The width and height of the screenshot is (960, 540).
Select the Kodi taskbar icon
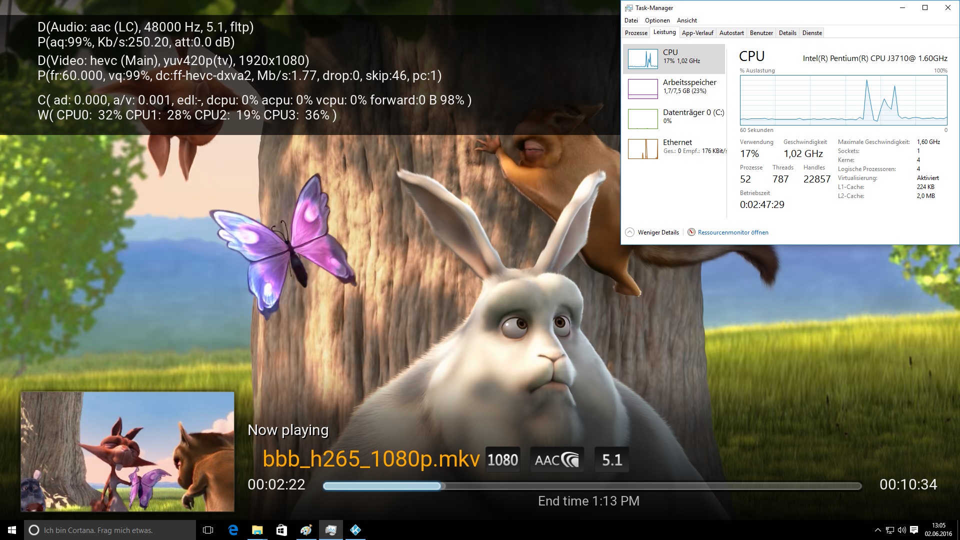[x=355, y=530]
